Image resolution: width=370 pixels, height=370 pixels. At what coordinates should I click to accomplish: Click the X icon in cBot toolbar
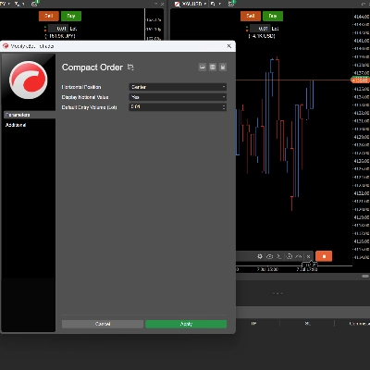308,256
